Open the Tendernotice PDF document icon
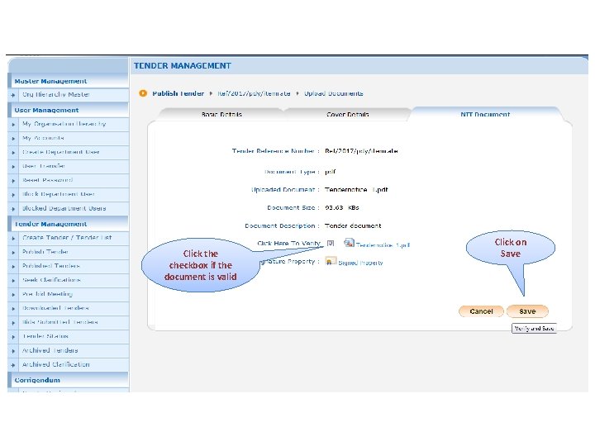The height and width of the screenshot is (446, 595). click(349, 243)
